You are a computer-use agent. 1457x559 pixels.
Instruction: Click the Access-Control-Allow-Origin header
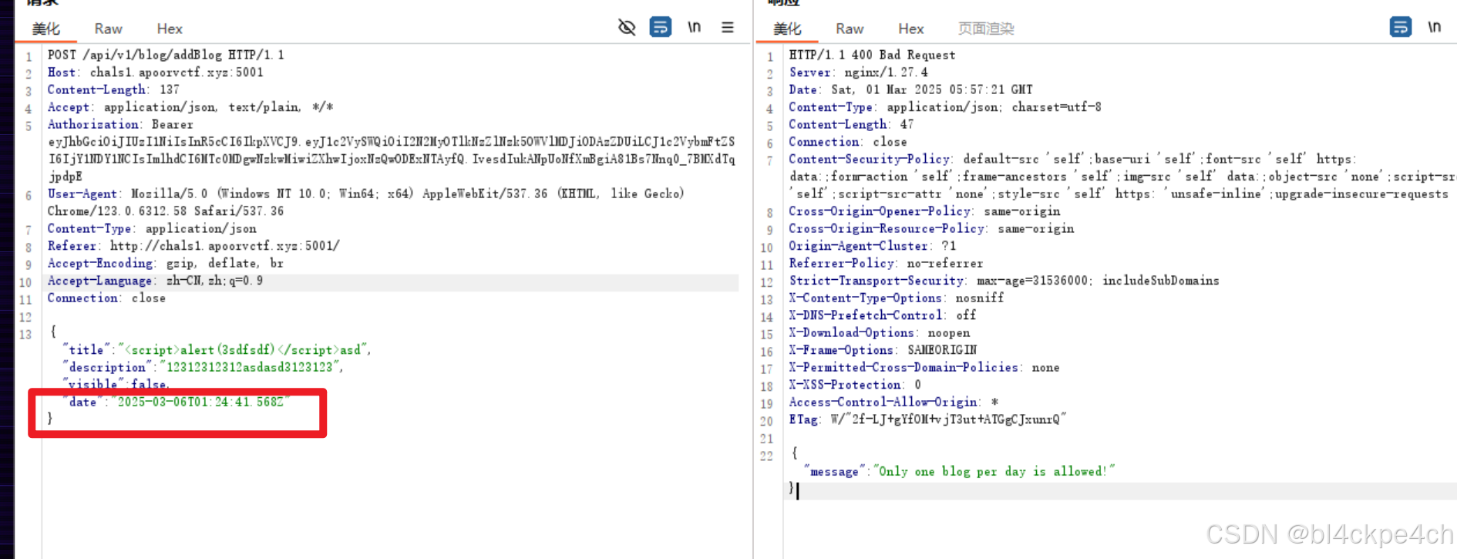point(893,402)
